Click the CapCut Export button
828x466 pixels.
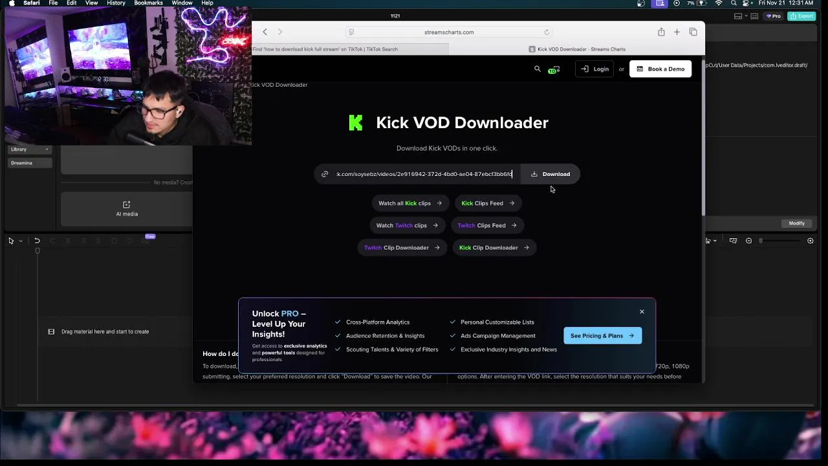pos(802,16)
